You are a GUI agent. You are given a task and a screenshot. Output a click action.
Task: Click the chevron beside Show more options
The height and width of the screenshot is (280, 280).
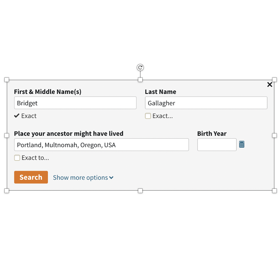click(x=111, y=178)
